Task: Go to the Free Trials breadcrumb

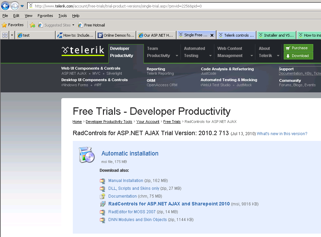Action: (x=172, y=122)
